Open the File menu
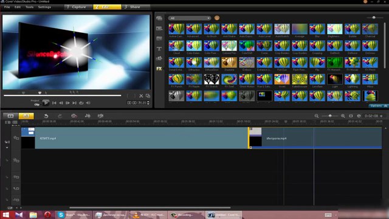Viewport: 389px width, 219px height. [x=7, y=7]
